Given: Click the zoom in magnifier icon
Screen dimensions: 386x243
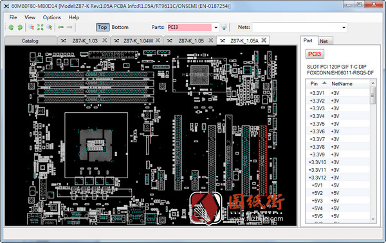Looking at the screenshot, I should coord(50,27).
